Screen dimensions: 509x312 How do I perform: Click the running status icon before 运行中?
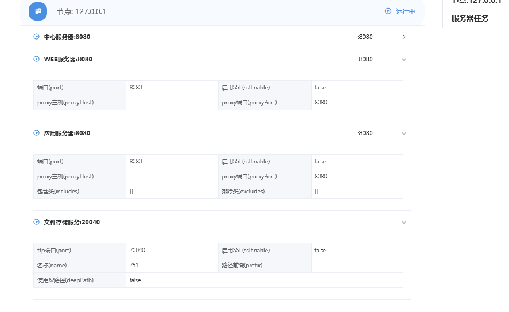[388, 11]
